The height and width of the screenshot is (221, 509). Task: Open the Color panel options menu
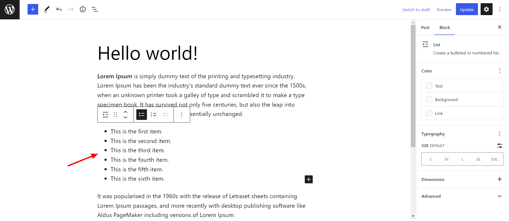click(x=500, y=71)
